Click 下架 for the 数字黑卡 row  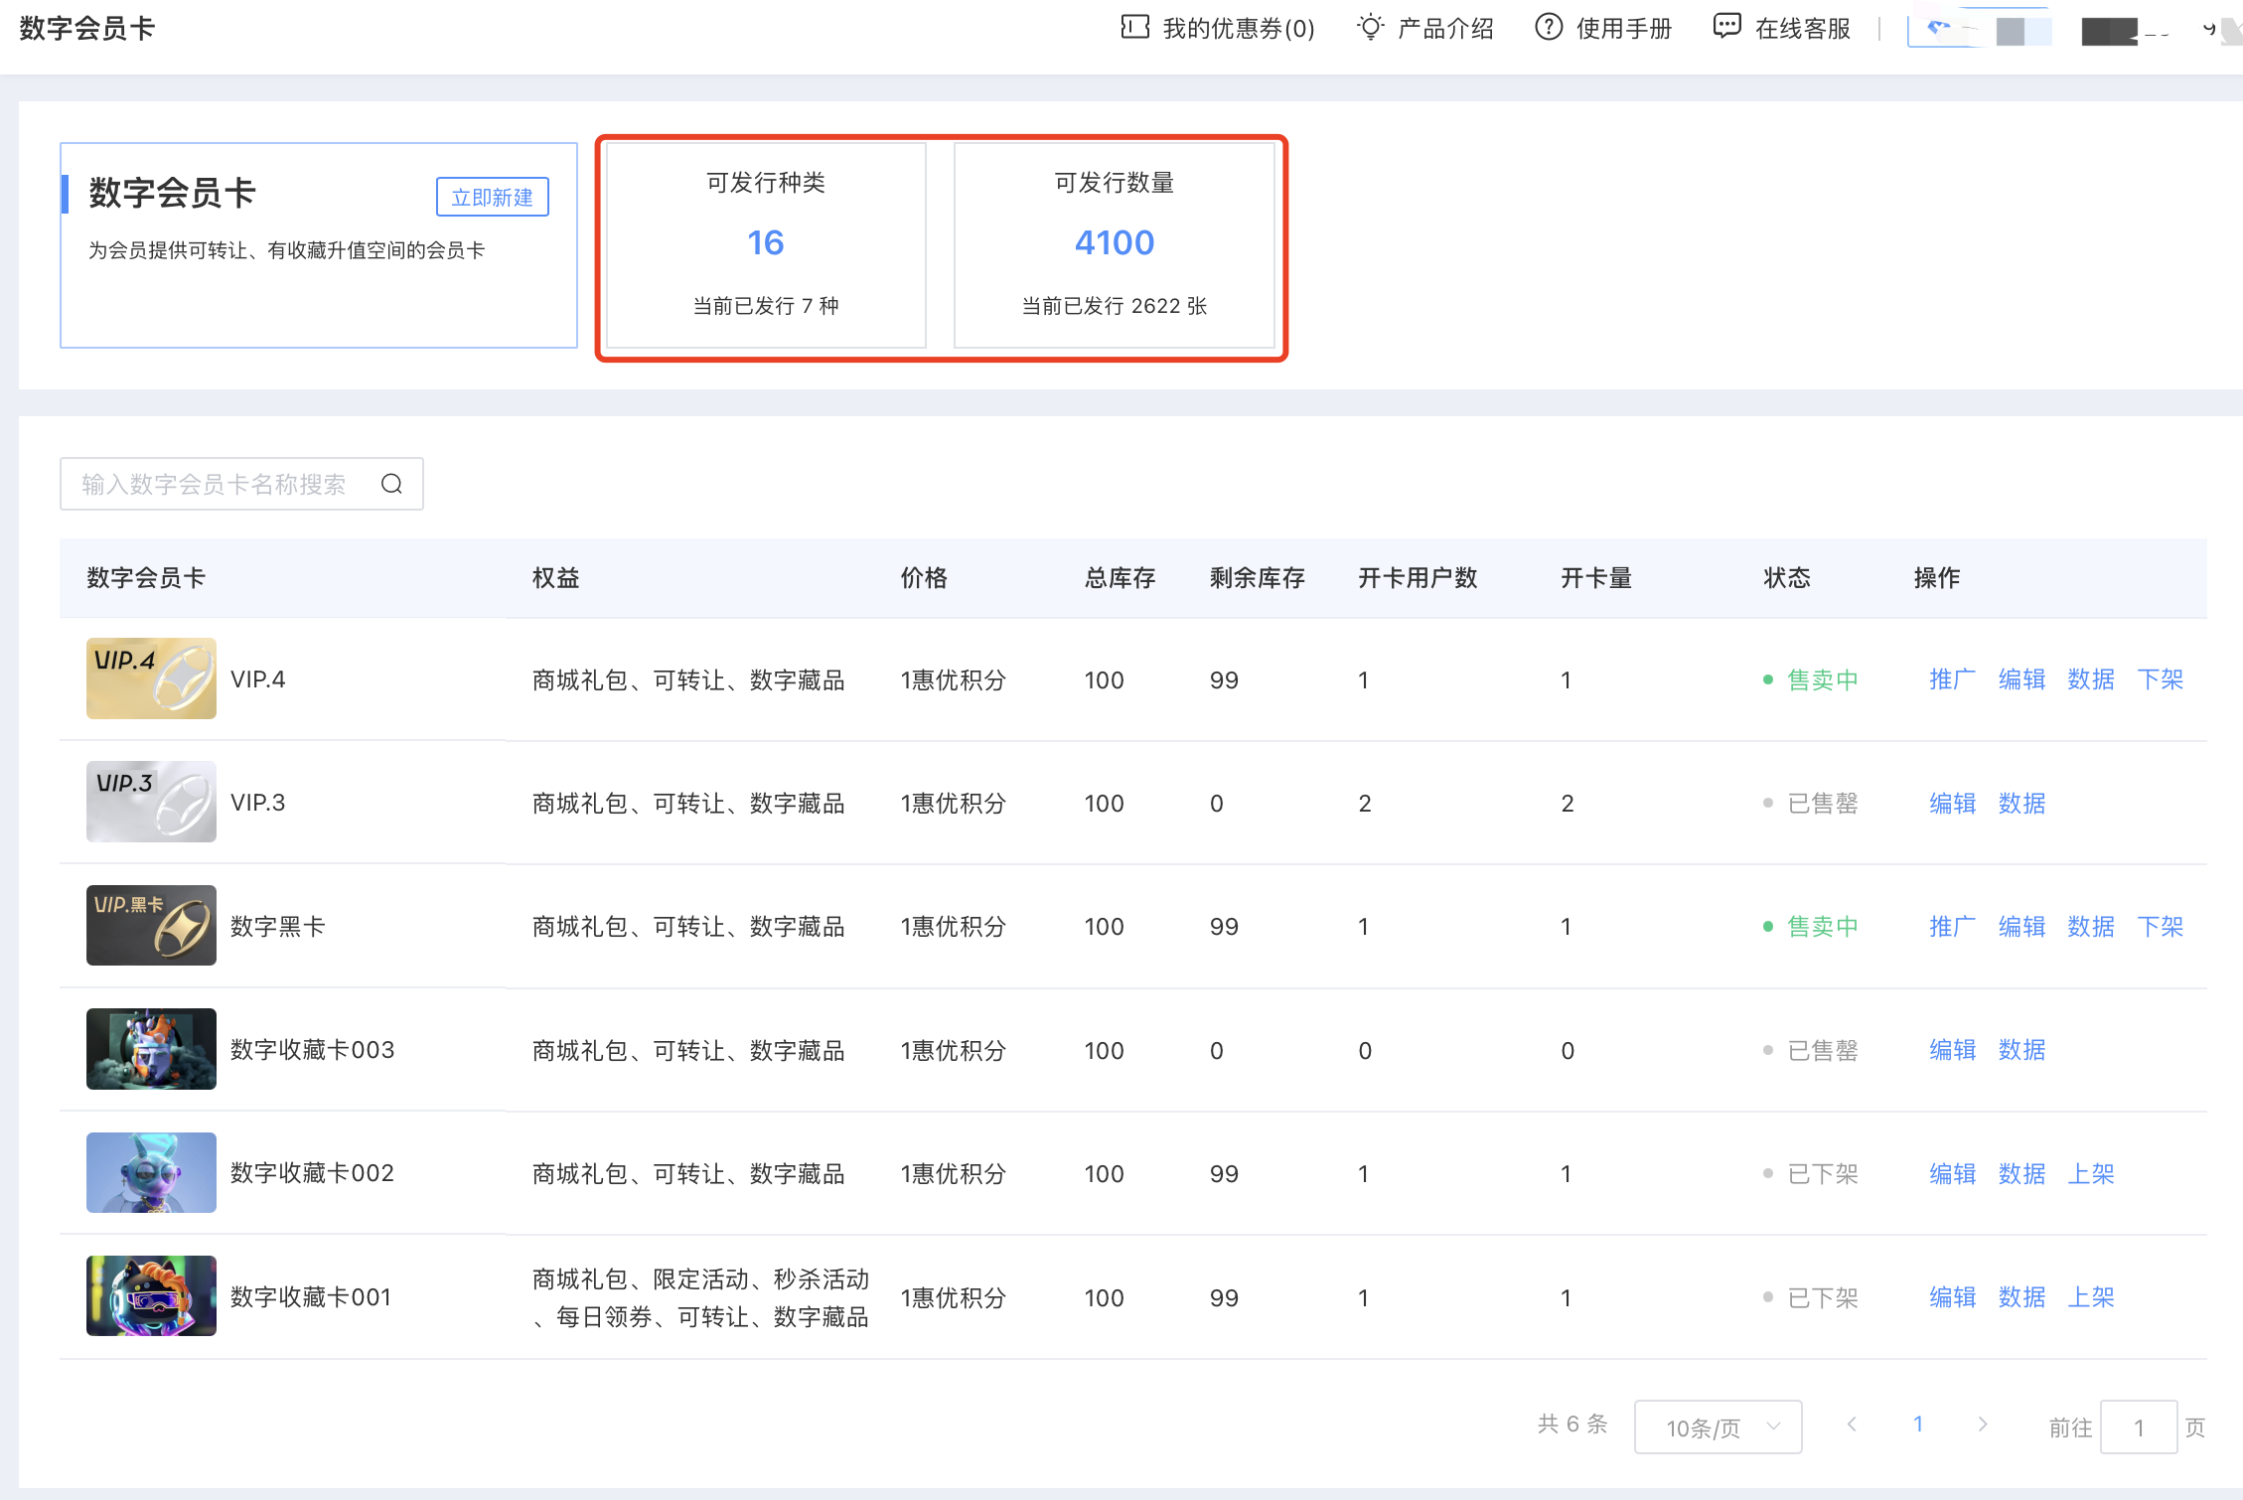coord(2160,927)
